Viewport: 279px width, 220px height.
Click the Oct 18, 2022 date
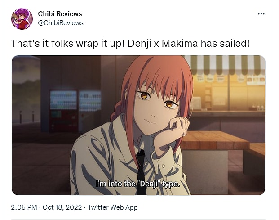coord(62,207)
